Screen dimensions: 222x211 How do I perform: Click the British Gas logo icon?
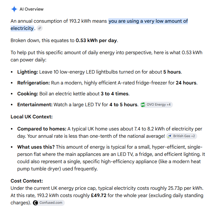(x=169, y=136)
